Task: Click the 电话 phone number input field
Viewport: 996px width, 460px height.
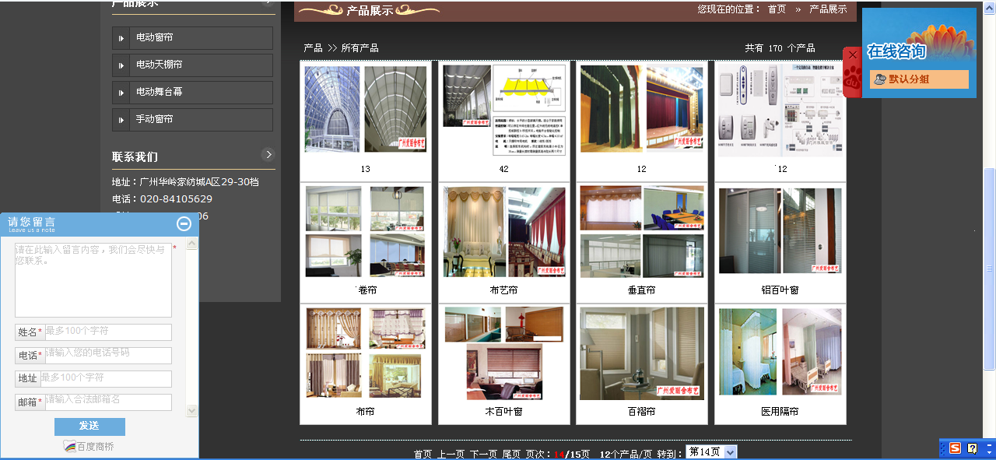Action: click(x=107, y=356)
